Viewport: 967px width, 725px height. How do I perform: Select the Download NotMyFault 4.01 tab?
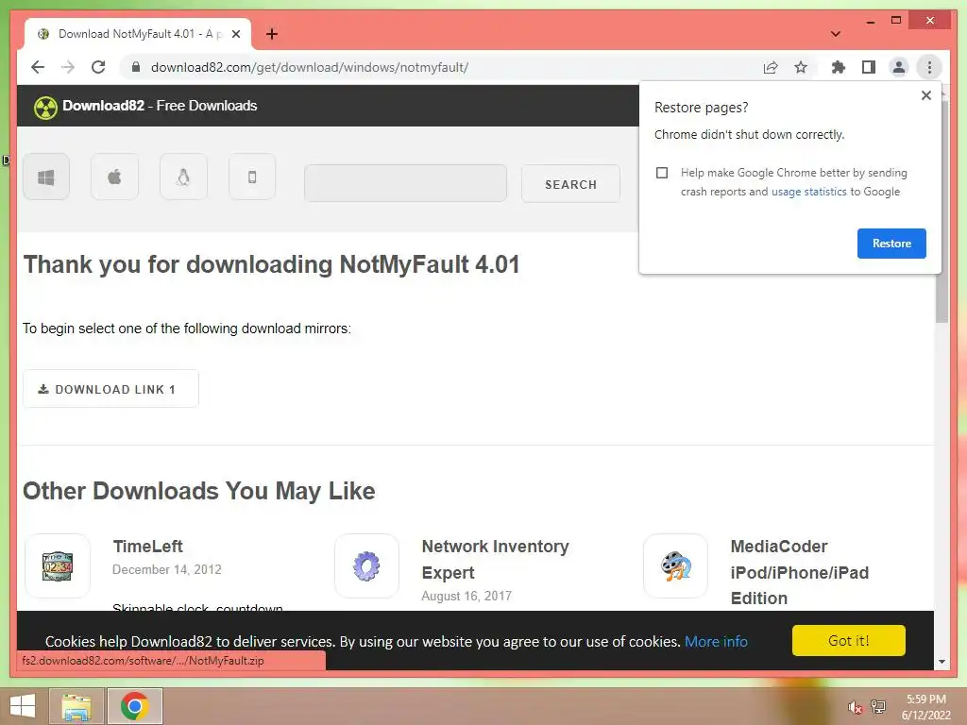point(138,34)
